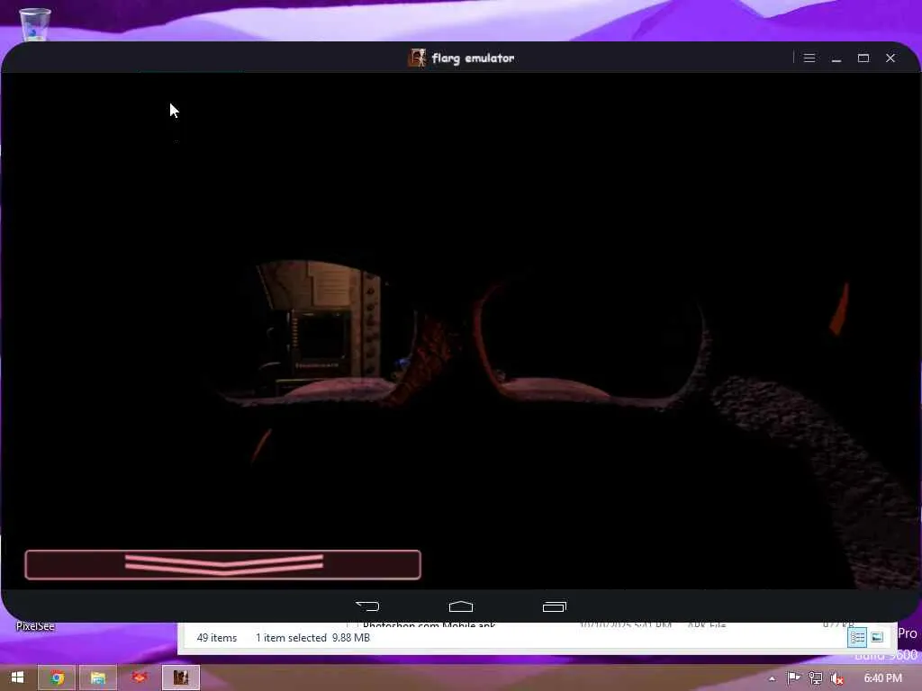
Task: Click the '49 items' status text
Action: point(217,638)
